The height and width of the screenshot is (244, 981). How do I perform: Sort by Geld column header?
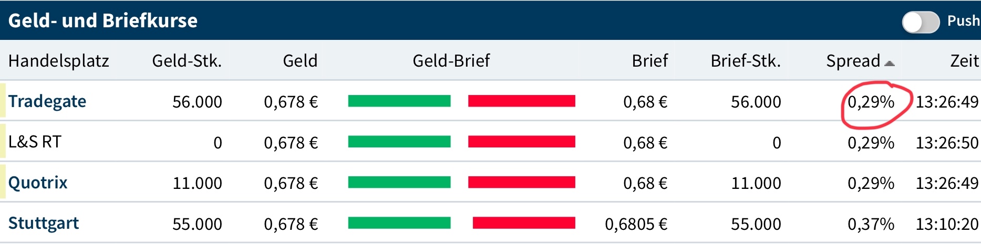pos(300,61)
